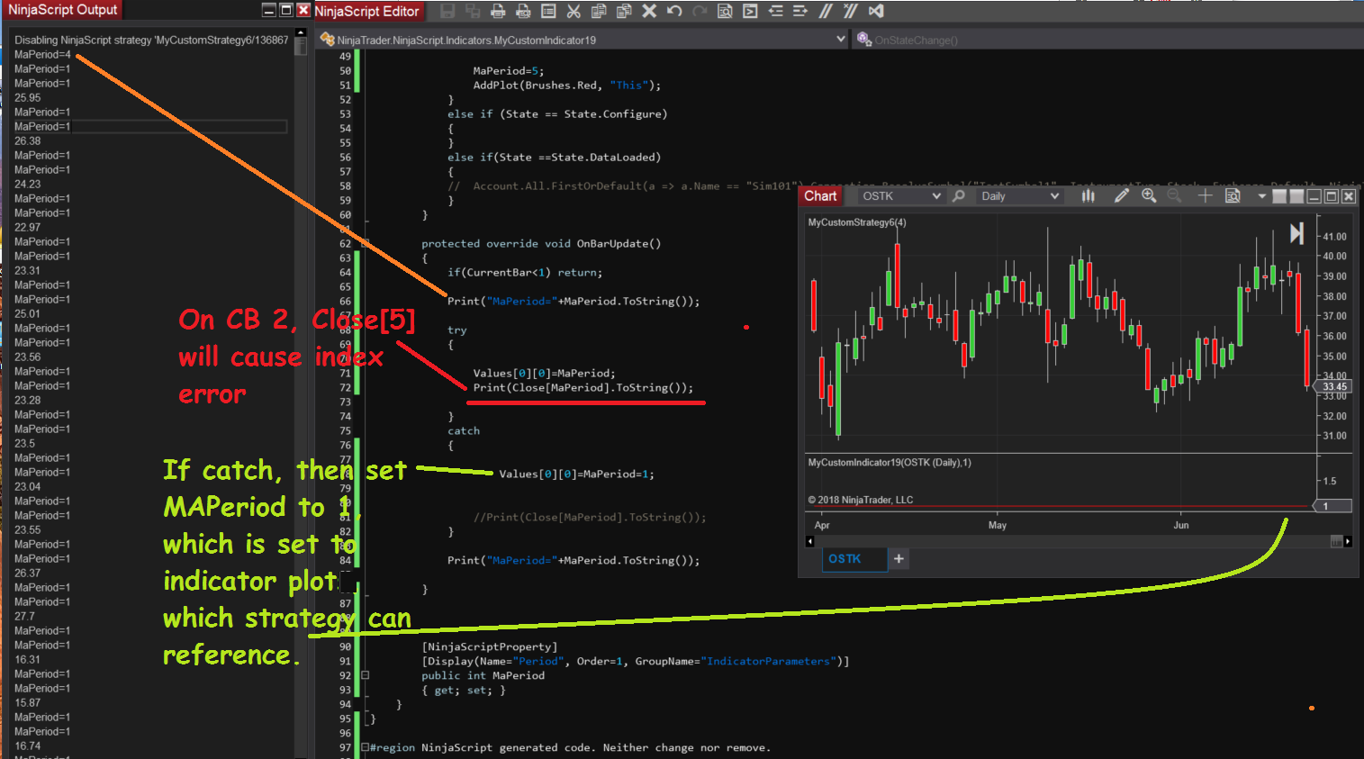Click the NinjaScript Output window title
1364x759 pixels.
pos(63,10)
